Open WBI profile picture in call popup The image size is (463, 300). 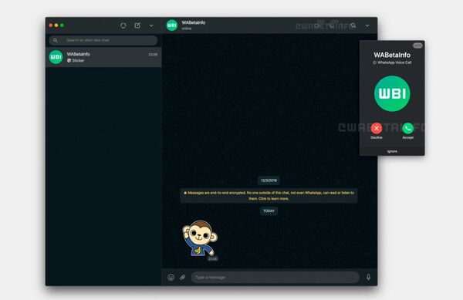point(392,93)
